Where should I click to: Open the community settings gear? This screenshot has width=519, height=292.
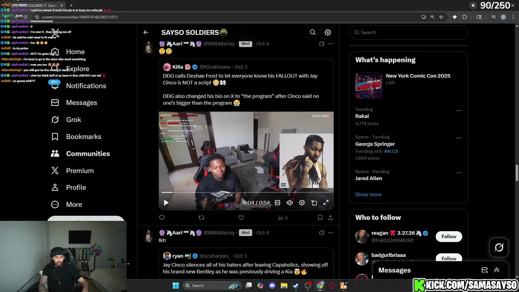pyautogui.click(x=328, y=32)
